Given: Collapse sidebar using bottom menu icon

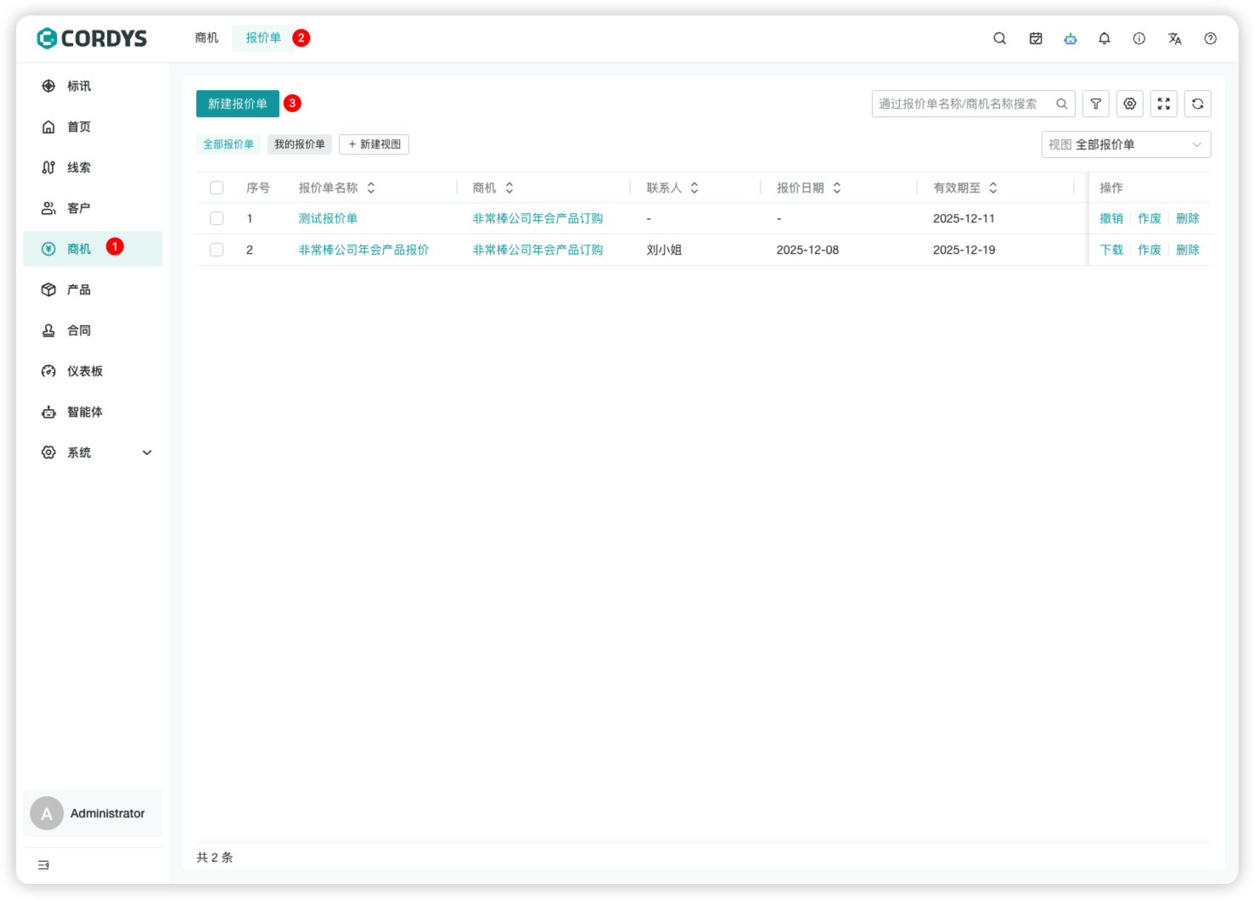Looking at the screenshot, I should 43,864.
